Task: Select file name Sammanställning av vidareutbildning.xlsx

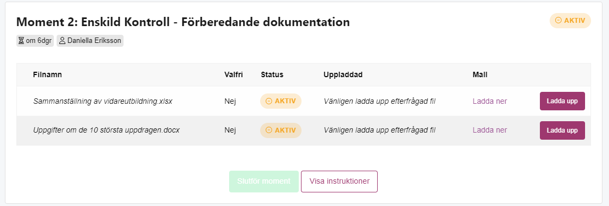Action: (x=103, y=101)
